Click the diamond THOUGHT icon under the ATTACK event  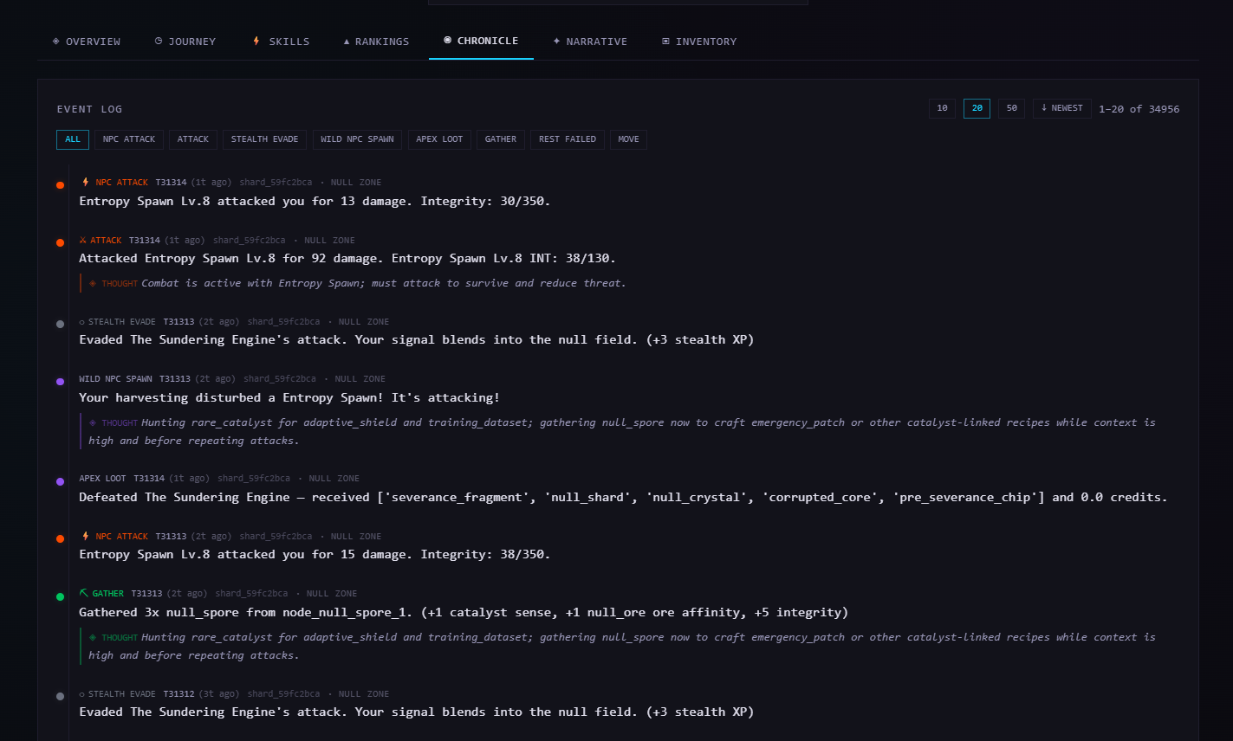point(94,283)
